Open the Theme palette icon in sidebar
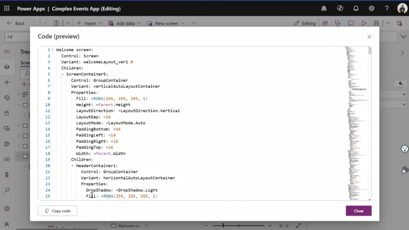 (x=7, y=98)
